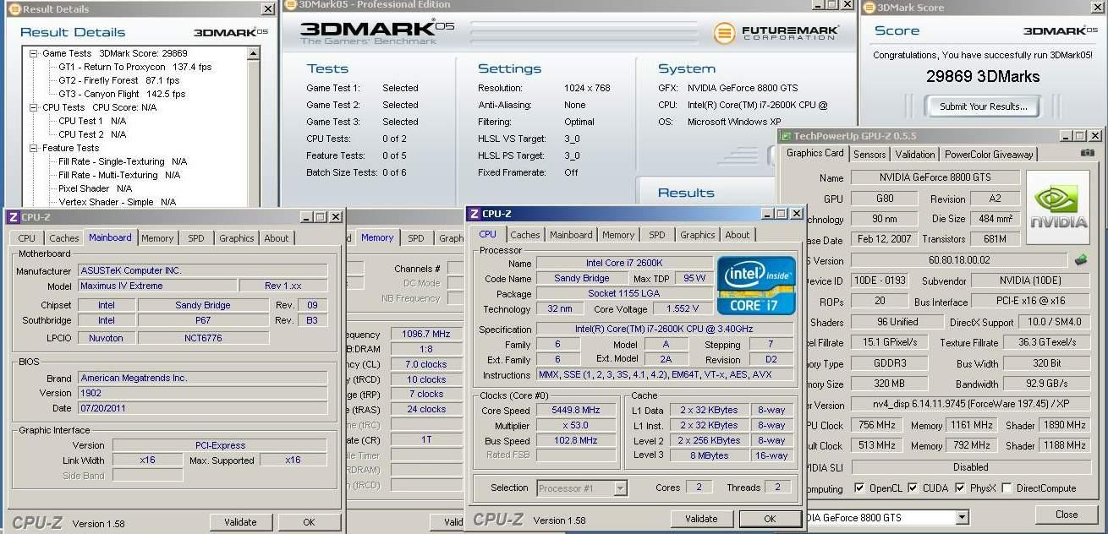Click BIOS date 07/20/2011 field
Screen dimensions: 1108x534
pyautogui.click(x=202, y=408)
